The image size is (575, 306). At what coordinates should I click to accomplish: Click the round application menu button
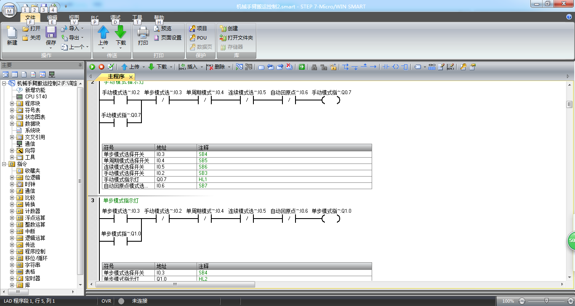tap(10, 10)
